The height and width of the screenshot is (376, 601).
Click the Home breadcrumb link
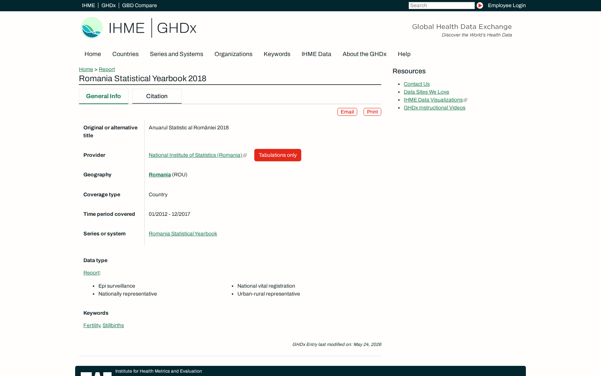click(86, 69)
